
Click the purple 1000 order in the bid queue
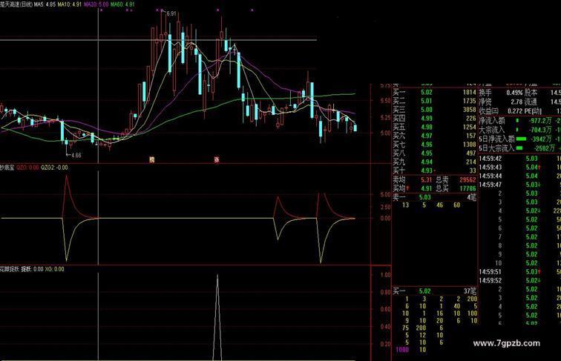[401, 350]
